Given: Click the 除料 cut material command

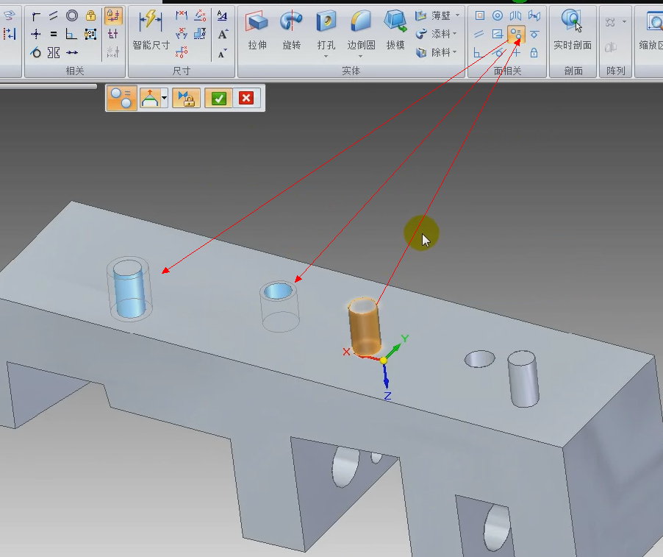Looking at the screenshot, I should click(433, 52).
